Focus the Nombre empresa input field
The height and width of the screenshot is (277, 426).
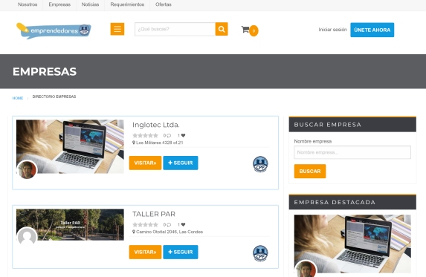[352, 152]
